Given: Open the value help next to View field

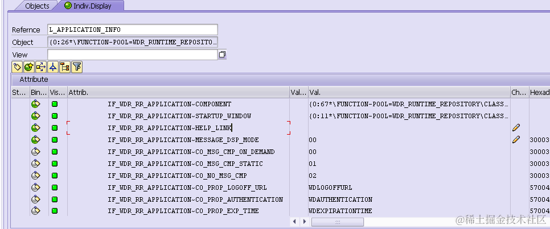Looking at the screenshot, I should point(222,55).
